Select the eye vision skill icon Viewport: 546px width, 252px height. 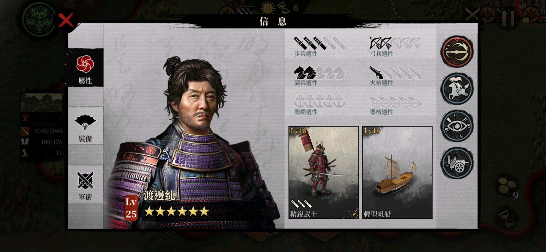(457, 126)
